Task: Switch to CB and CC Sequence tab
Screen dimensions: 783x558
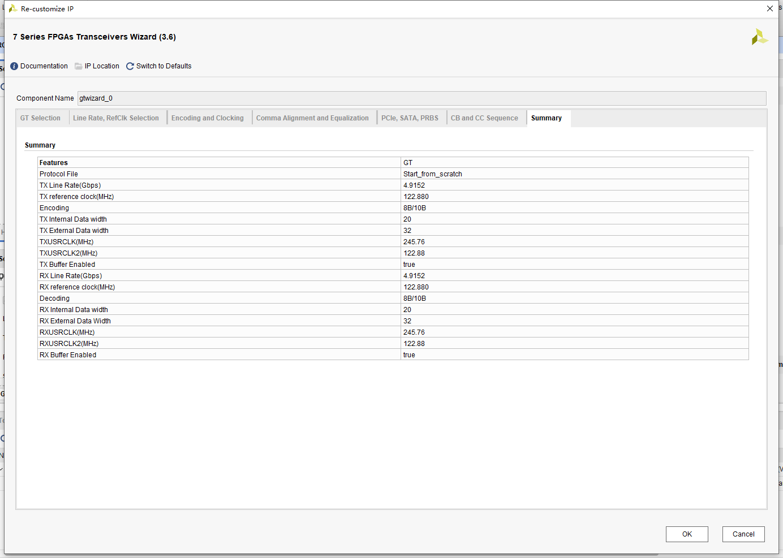Action: click(x=484, y=118)
